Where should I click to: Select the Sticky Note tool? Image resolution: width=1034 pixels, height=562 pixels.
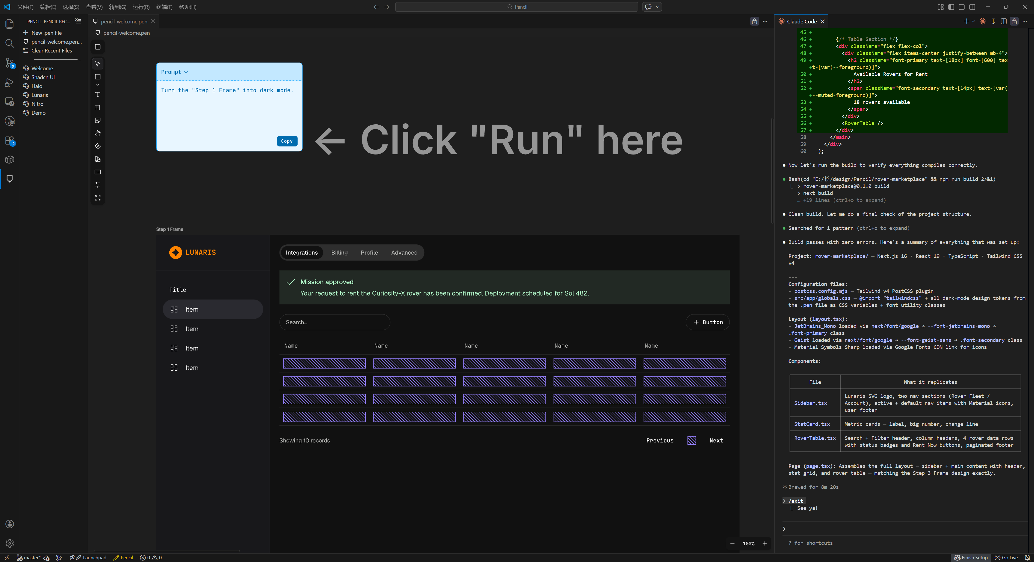click(97, 120)
